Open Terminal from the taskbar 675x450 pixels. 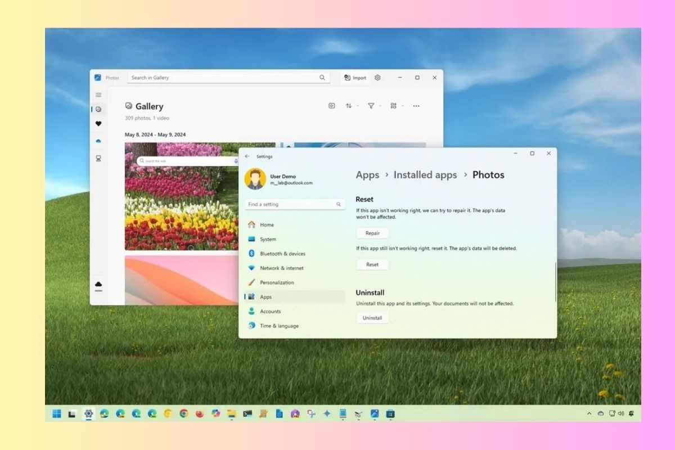[247, 414]
